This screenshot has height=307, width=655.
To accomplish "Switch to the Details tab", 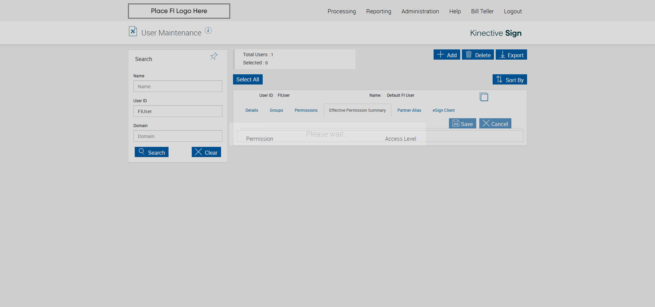I will tap(252, 110).
